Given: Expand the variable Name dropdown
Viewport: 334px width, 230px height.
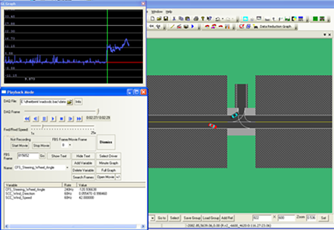Looking at the screenshot, I should click(68, 168).
